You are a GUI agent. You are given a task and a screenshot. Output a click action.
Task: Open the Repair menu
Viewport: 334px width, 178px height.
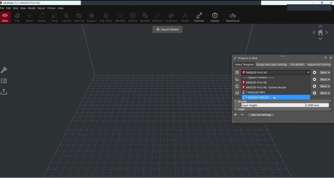point(41,8)
